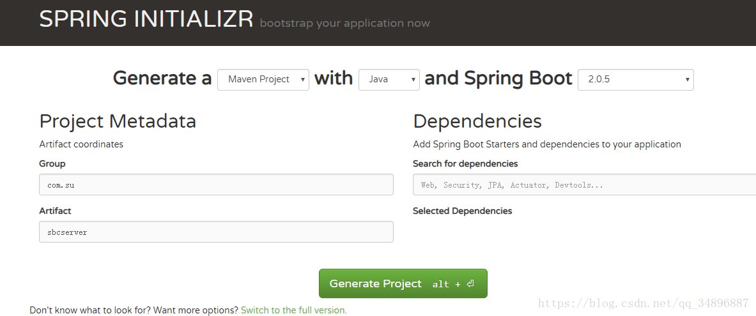Follow the Switch to the full version link
This screenshot has height=316, width=756.
pyautogui.click(x=293, y=310)
